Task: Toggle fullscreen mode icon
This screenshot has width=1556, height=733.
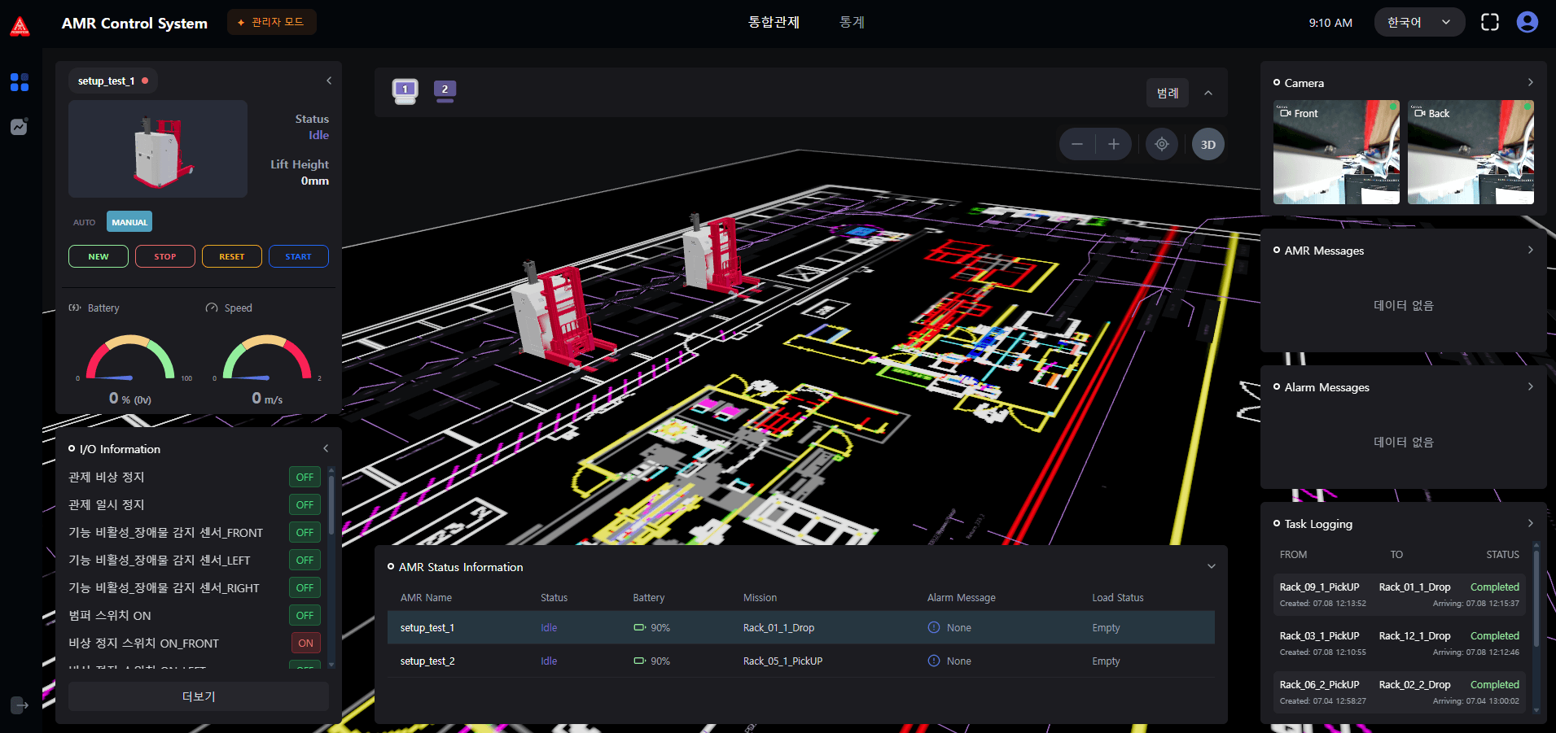Action: pos(1489,23)
